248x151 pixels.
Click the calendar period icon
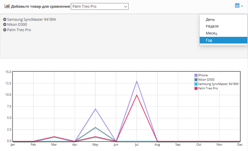click(x=237, y=6)
